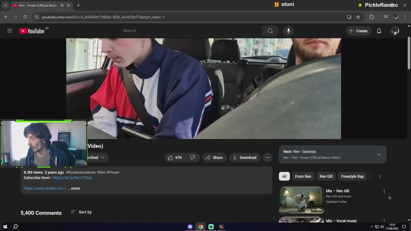411x231 pixels.
Task: Open the Subscribed notification dropdown chevron
Action: coord(103,158)
